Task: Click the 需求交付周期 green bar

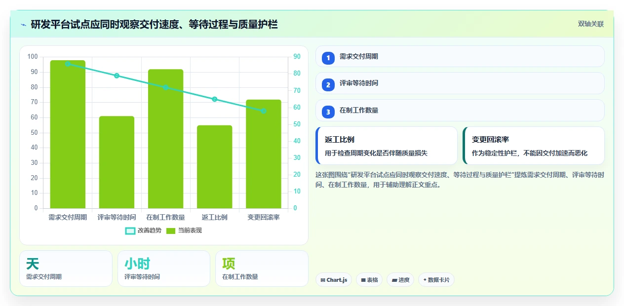Action: click(68, 134)
